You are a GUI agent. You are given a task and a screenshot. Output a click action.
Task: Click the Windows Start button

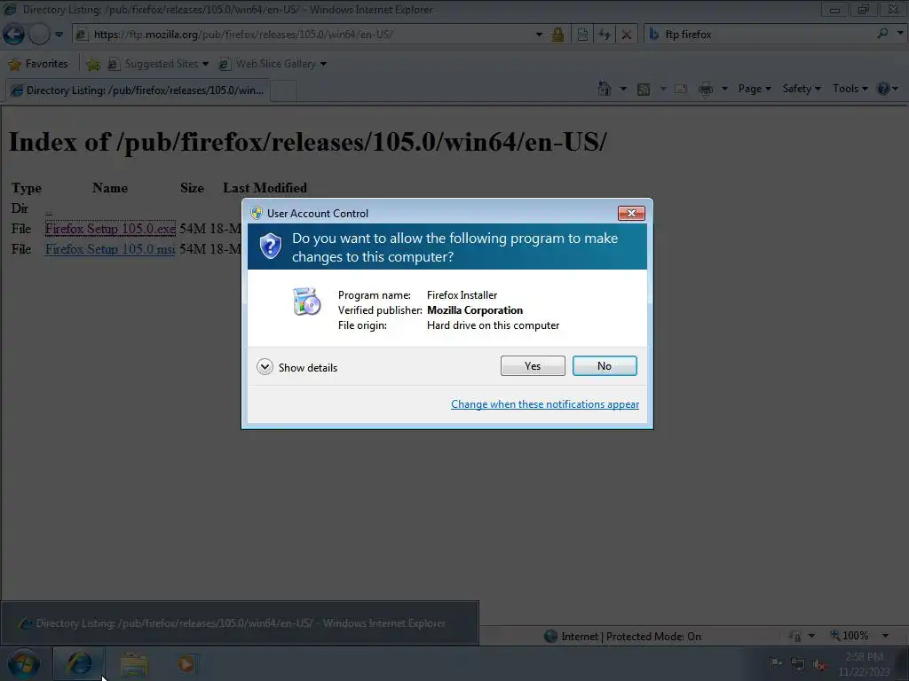(23, 663)
